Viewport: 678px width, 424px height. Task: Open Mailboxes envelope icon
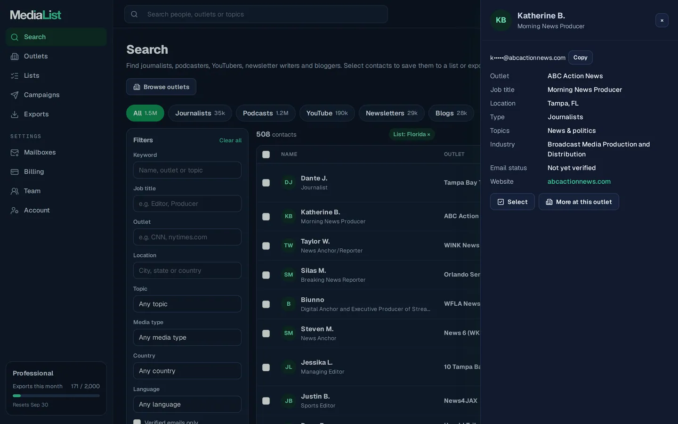click(15, 152)
